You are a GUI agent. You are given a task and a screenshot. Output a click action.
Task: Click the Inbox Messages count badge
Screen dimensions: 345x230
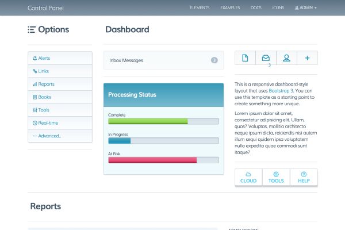pyautogui.click(x=214, y=60)
